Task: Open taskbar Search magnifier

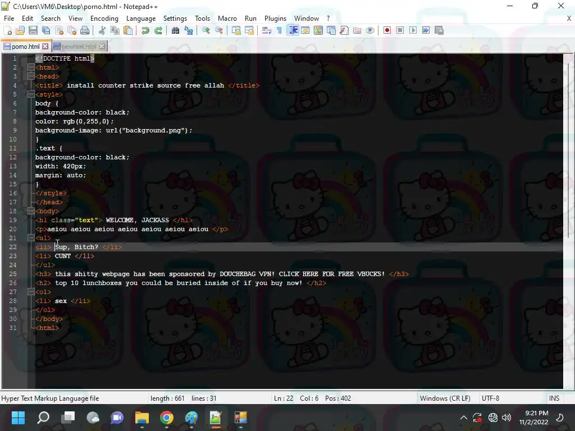Action: pos(43,418)
